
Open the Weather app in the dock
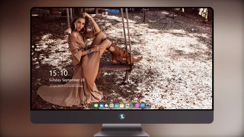click(102, 106)
